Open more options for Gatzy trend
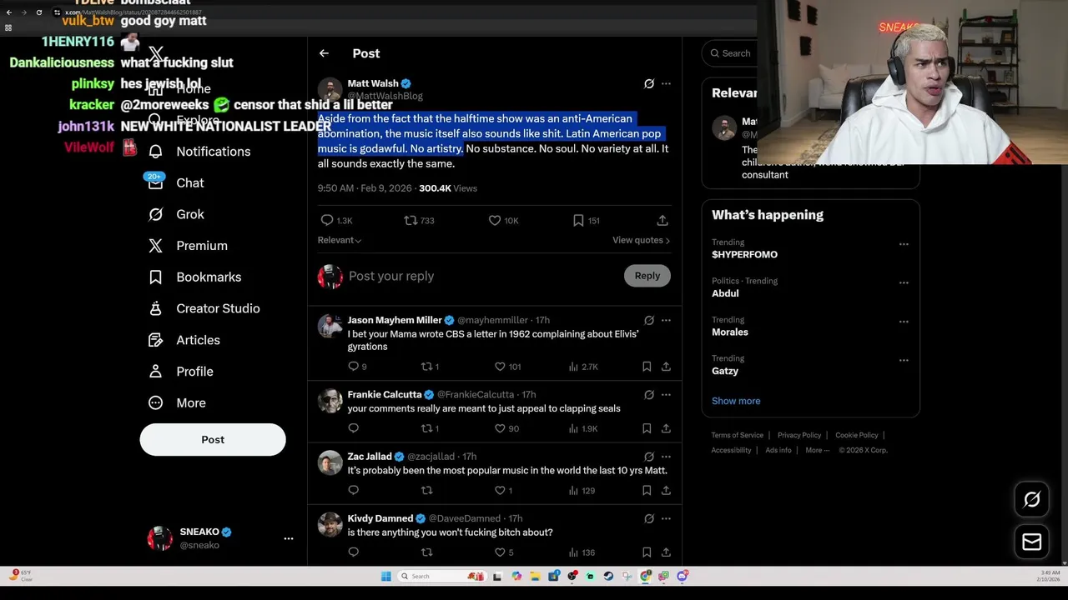Image resolution: width=1068 pixels, height=600 pixels. [904, 361]
